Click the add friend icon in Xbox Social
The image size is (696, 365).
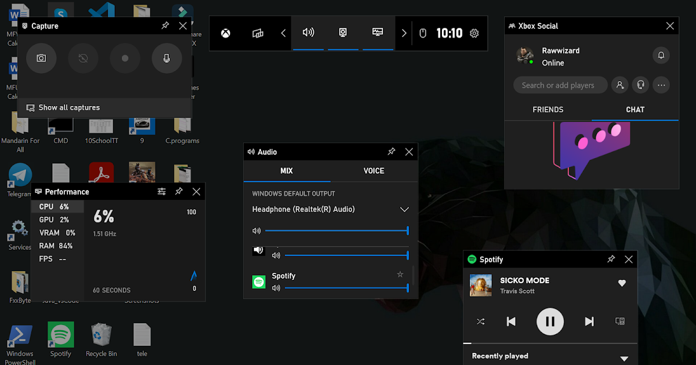pos(619,85)
